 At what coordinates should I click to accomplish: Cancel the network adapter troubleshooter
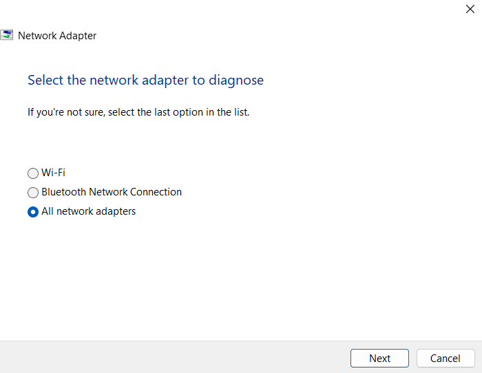(x=446, y=358)
